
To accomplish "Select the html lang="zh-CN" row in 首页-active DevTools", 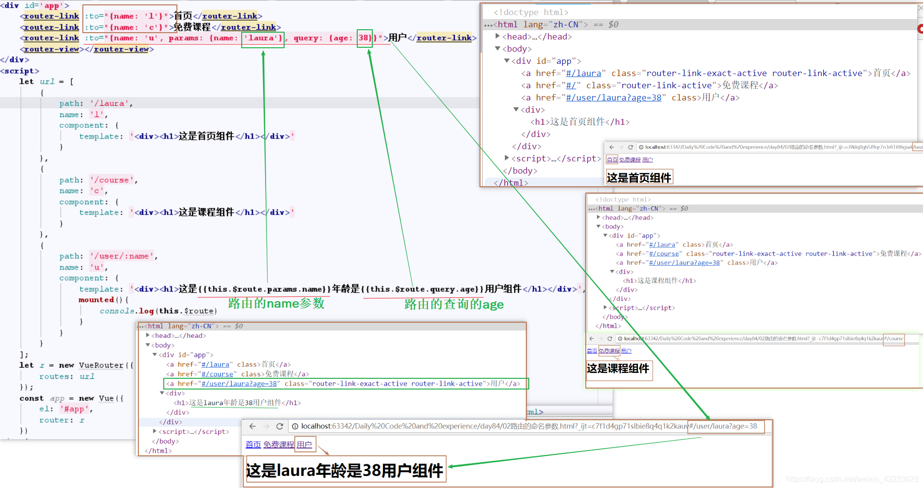I will pyautogui.click(x=700, y=24).
